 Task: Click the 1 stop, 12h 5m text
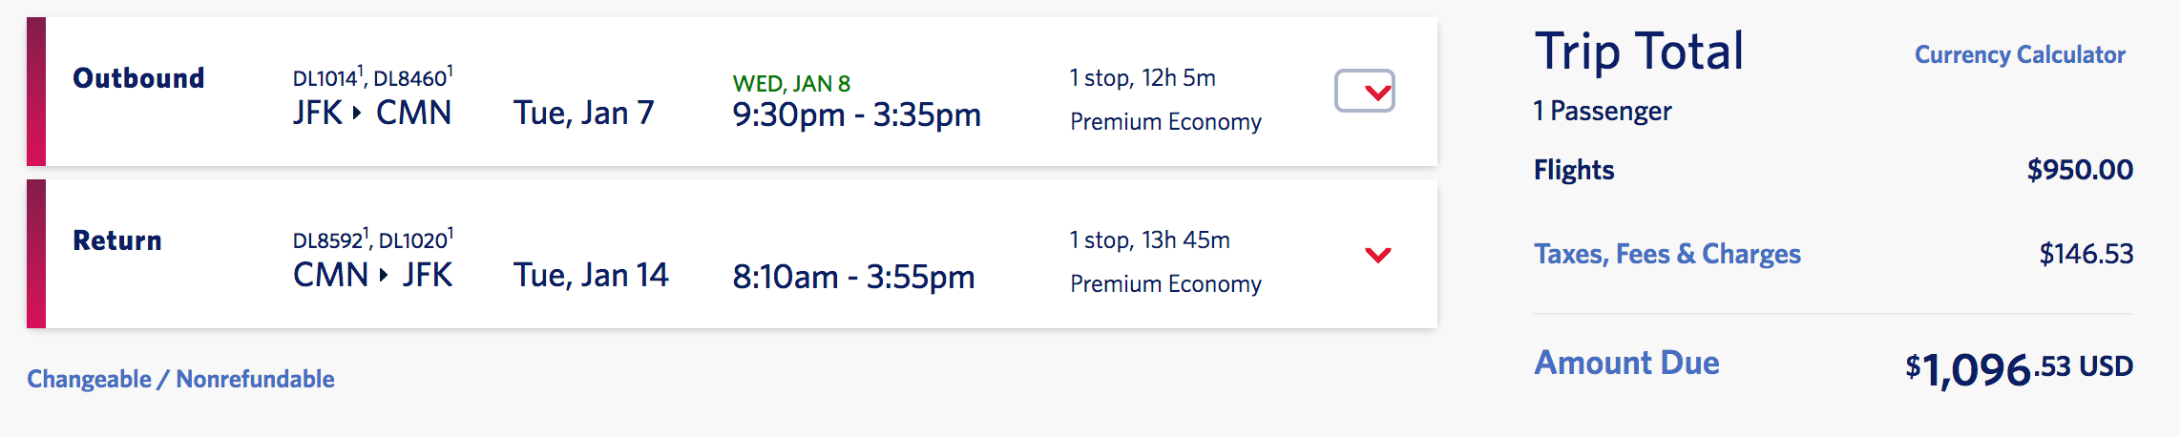tap(1142, 78)
